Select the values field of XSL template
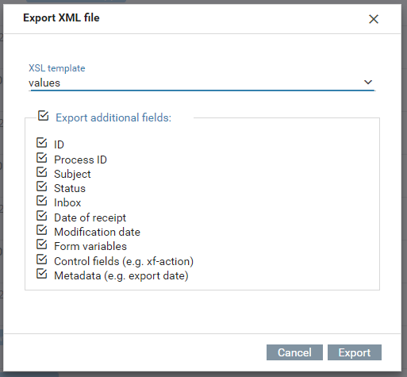Viewport: 407px width, 377px height. pos(202,83)
